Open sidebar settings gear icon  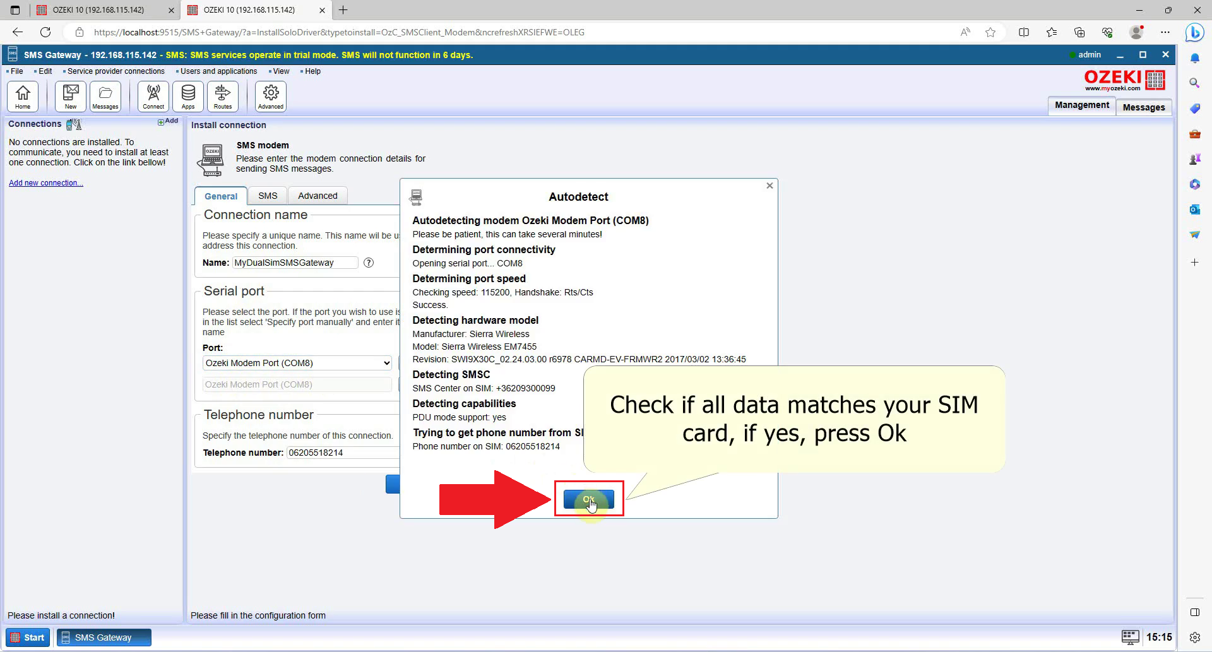pyautogui.click(x=1194, y=637)
